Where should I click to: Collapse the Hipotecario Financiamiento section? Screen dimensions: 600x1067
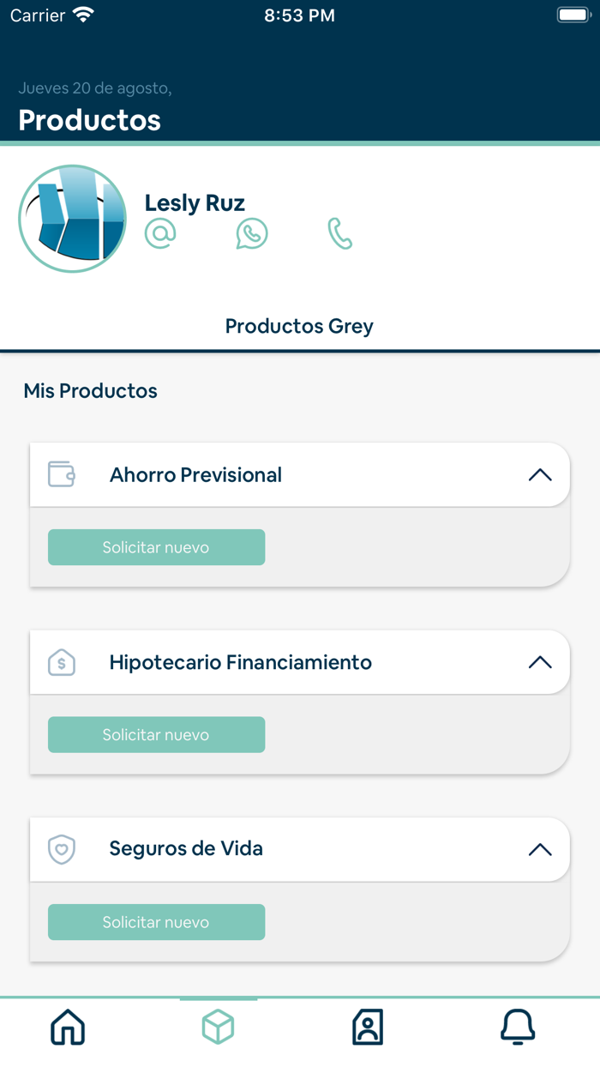point(540,662)
